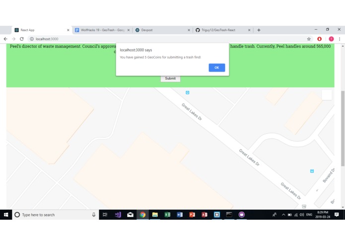Open the volume speaker tray icon
This screenshot has width=345, height=245.
pyautogui.click(x=302, y=215)
